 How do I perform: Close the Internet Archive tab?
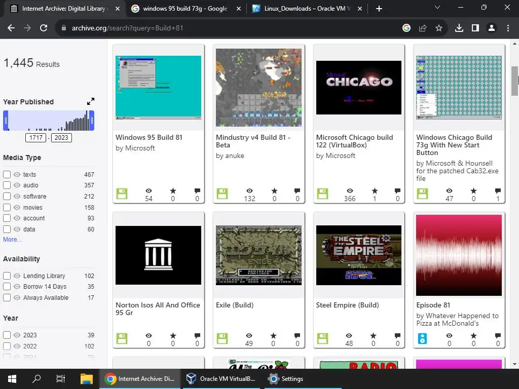tap(118, 9)
